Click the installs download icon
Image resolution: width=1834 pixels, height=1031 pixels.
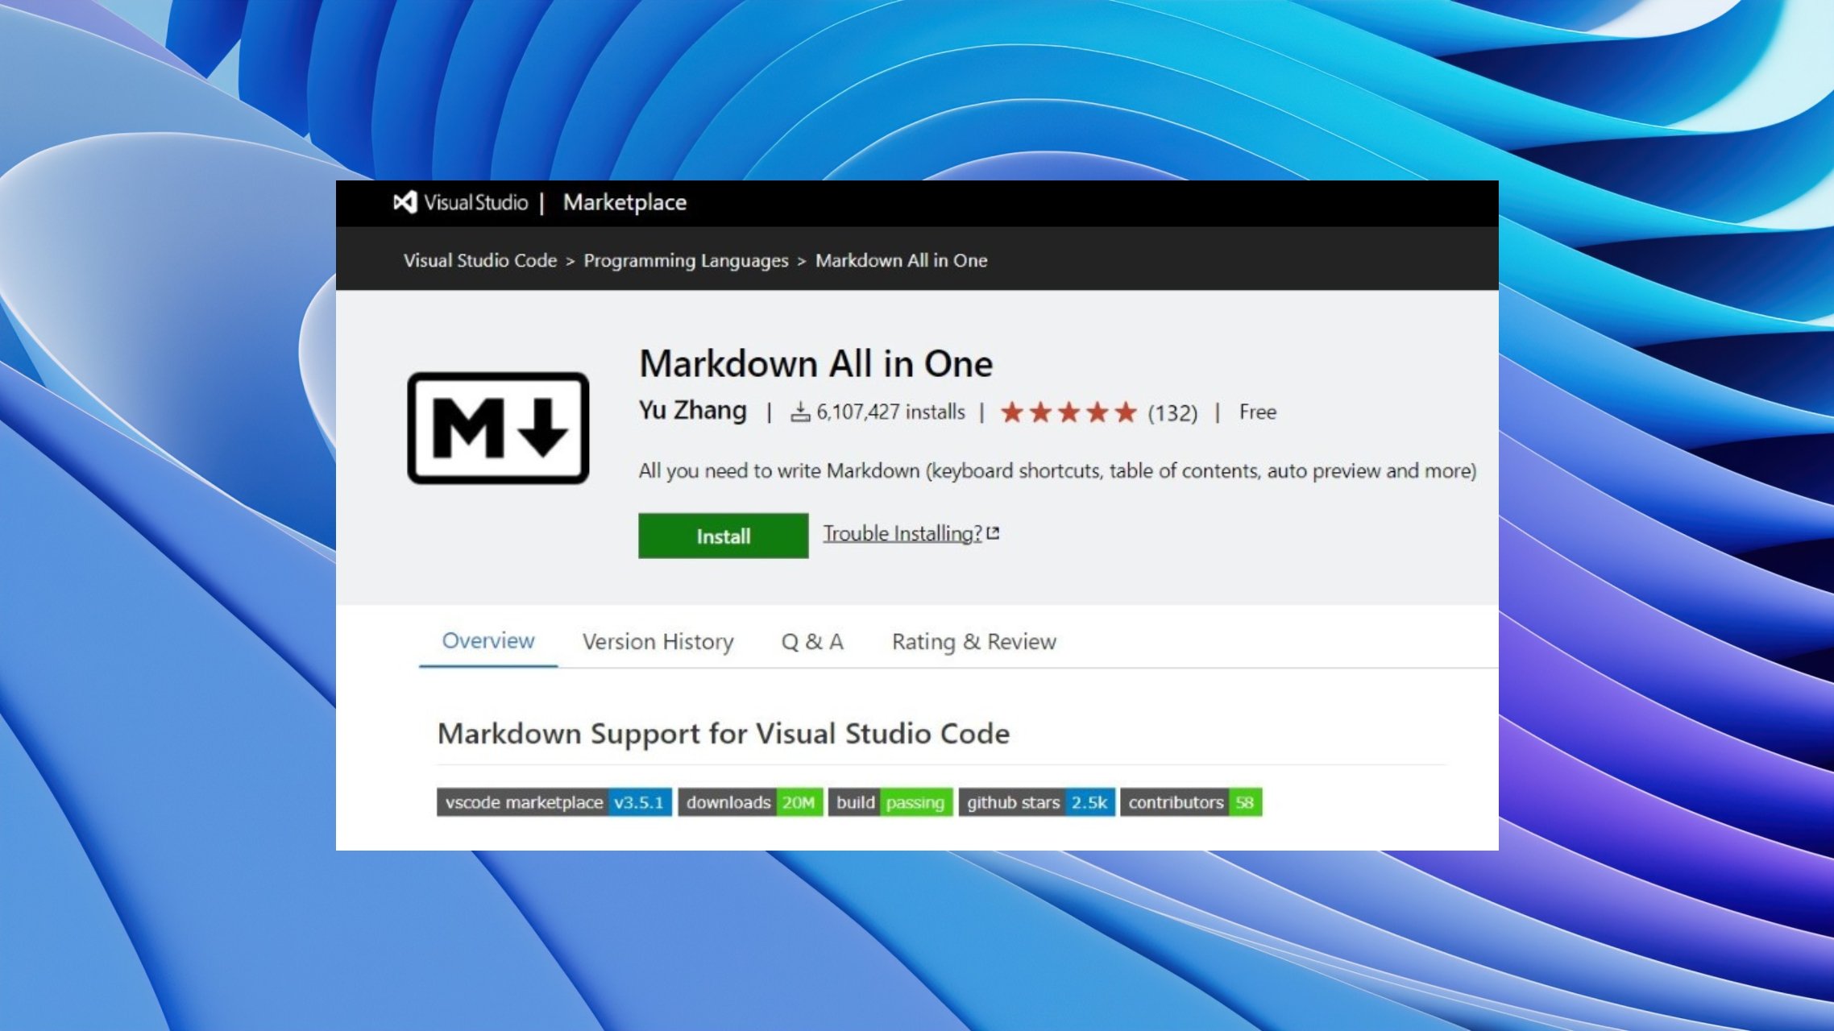(x=799, y=412)
